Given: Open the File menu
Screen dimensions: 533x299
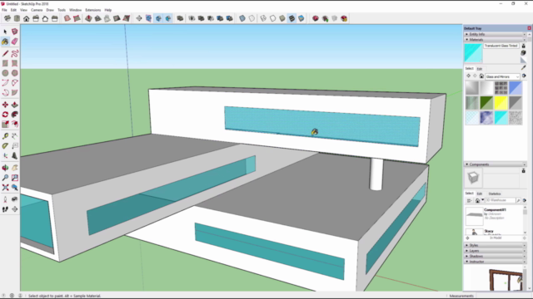Looking at the screenshot, I should (4, 10).
